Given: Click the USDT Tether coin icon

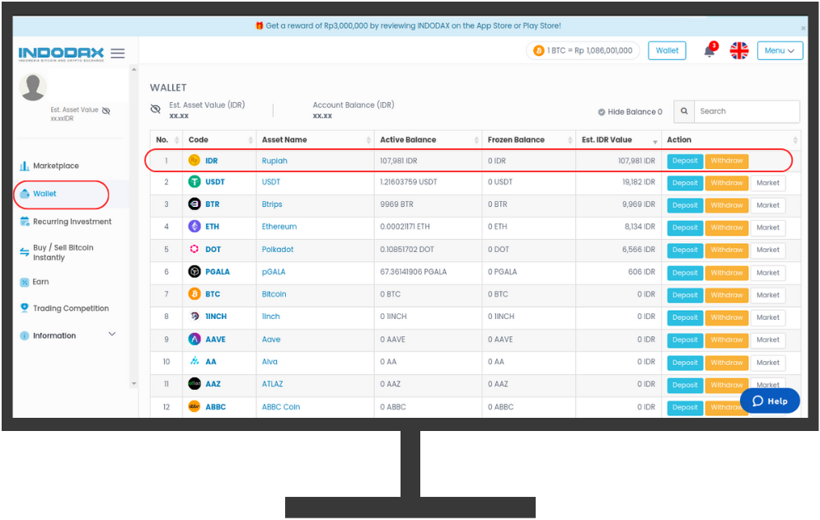Looking at the screenshot, I should tap(194, 182).
